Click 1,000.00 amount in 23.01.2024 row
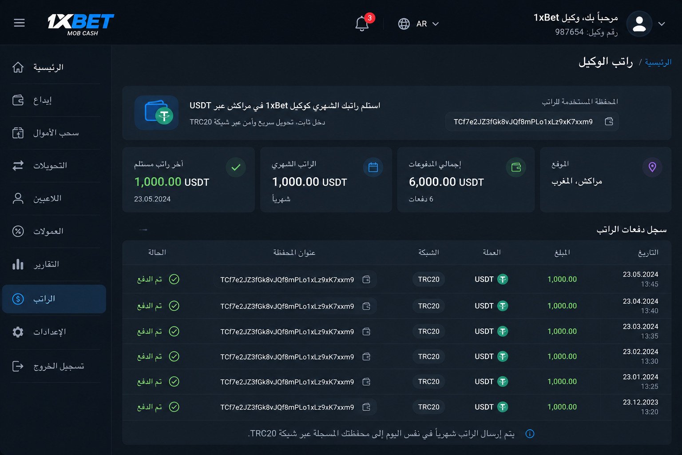Screen dimensions: 682x455 (x=562, y=381)
